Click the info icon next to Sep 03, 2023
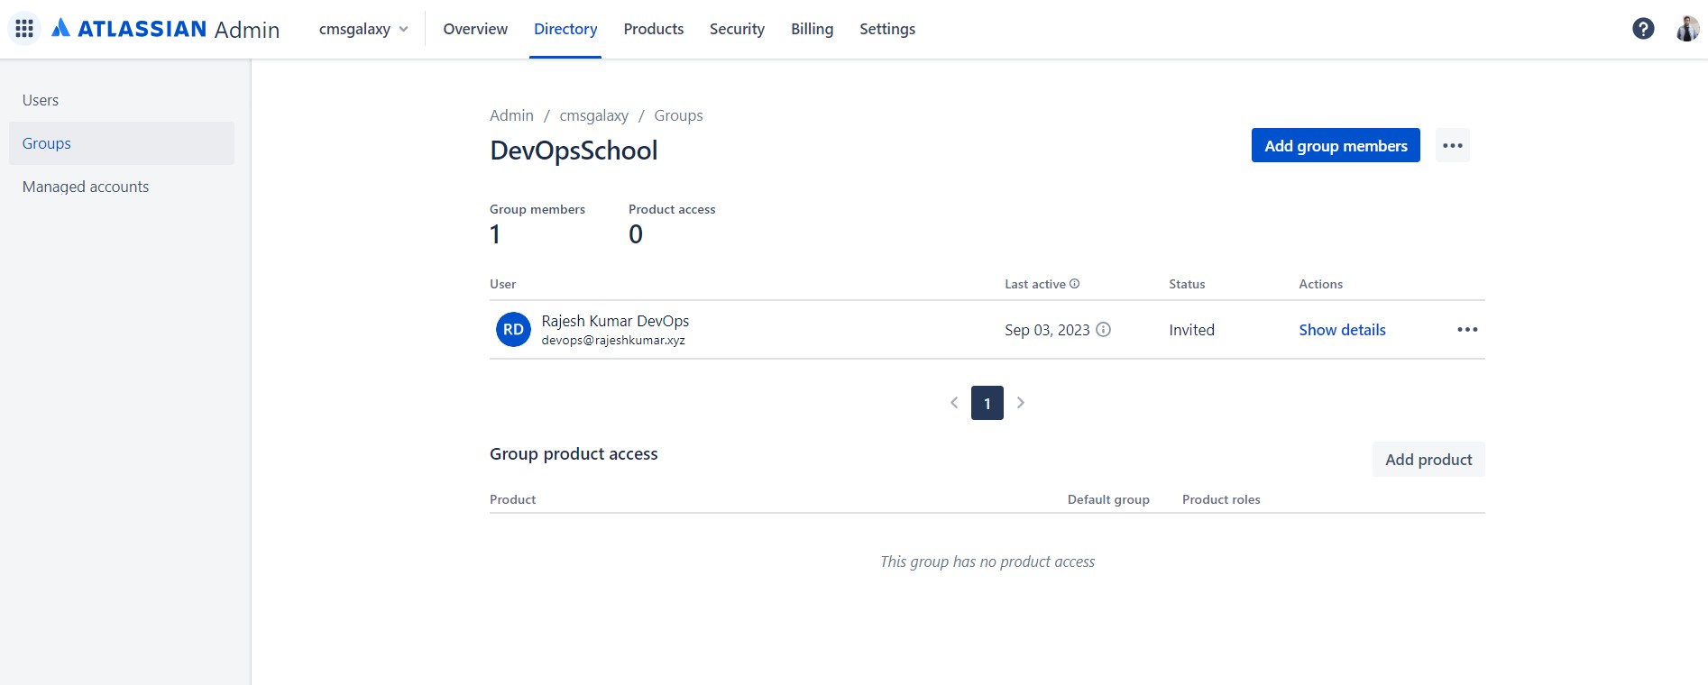Image resolution: width=1708 pixels, height=685 pixels. pyautogui.click(x=1103, y=330)
